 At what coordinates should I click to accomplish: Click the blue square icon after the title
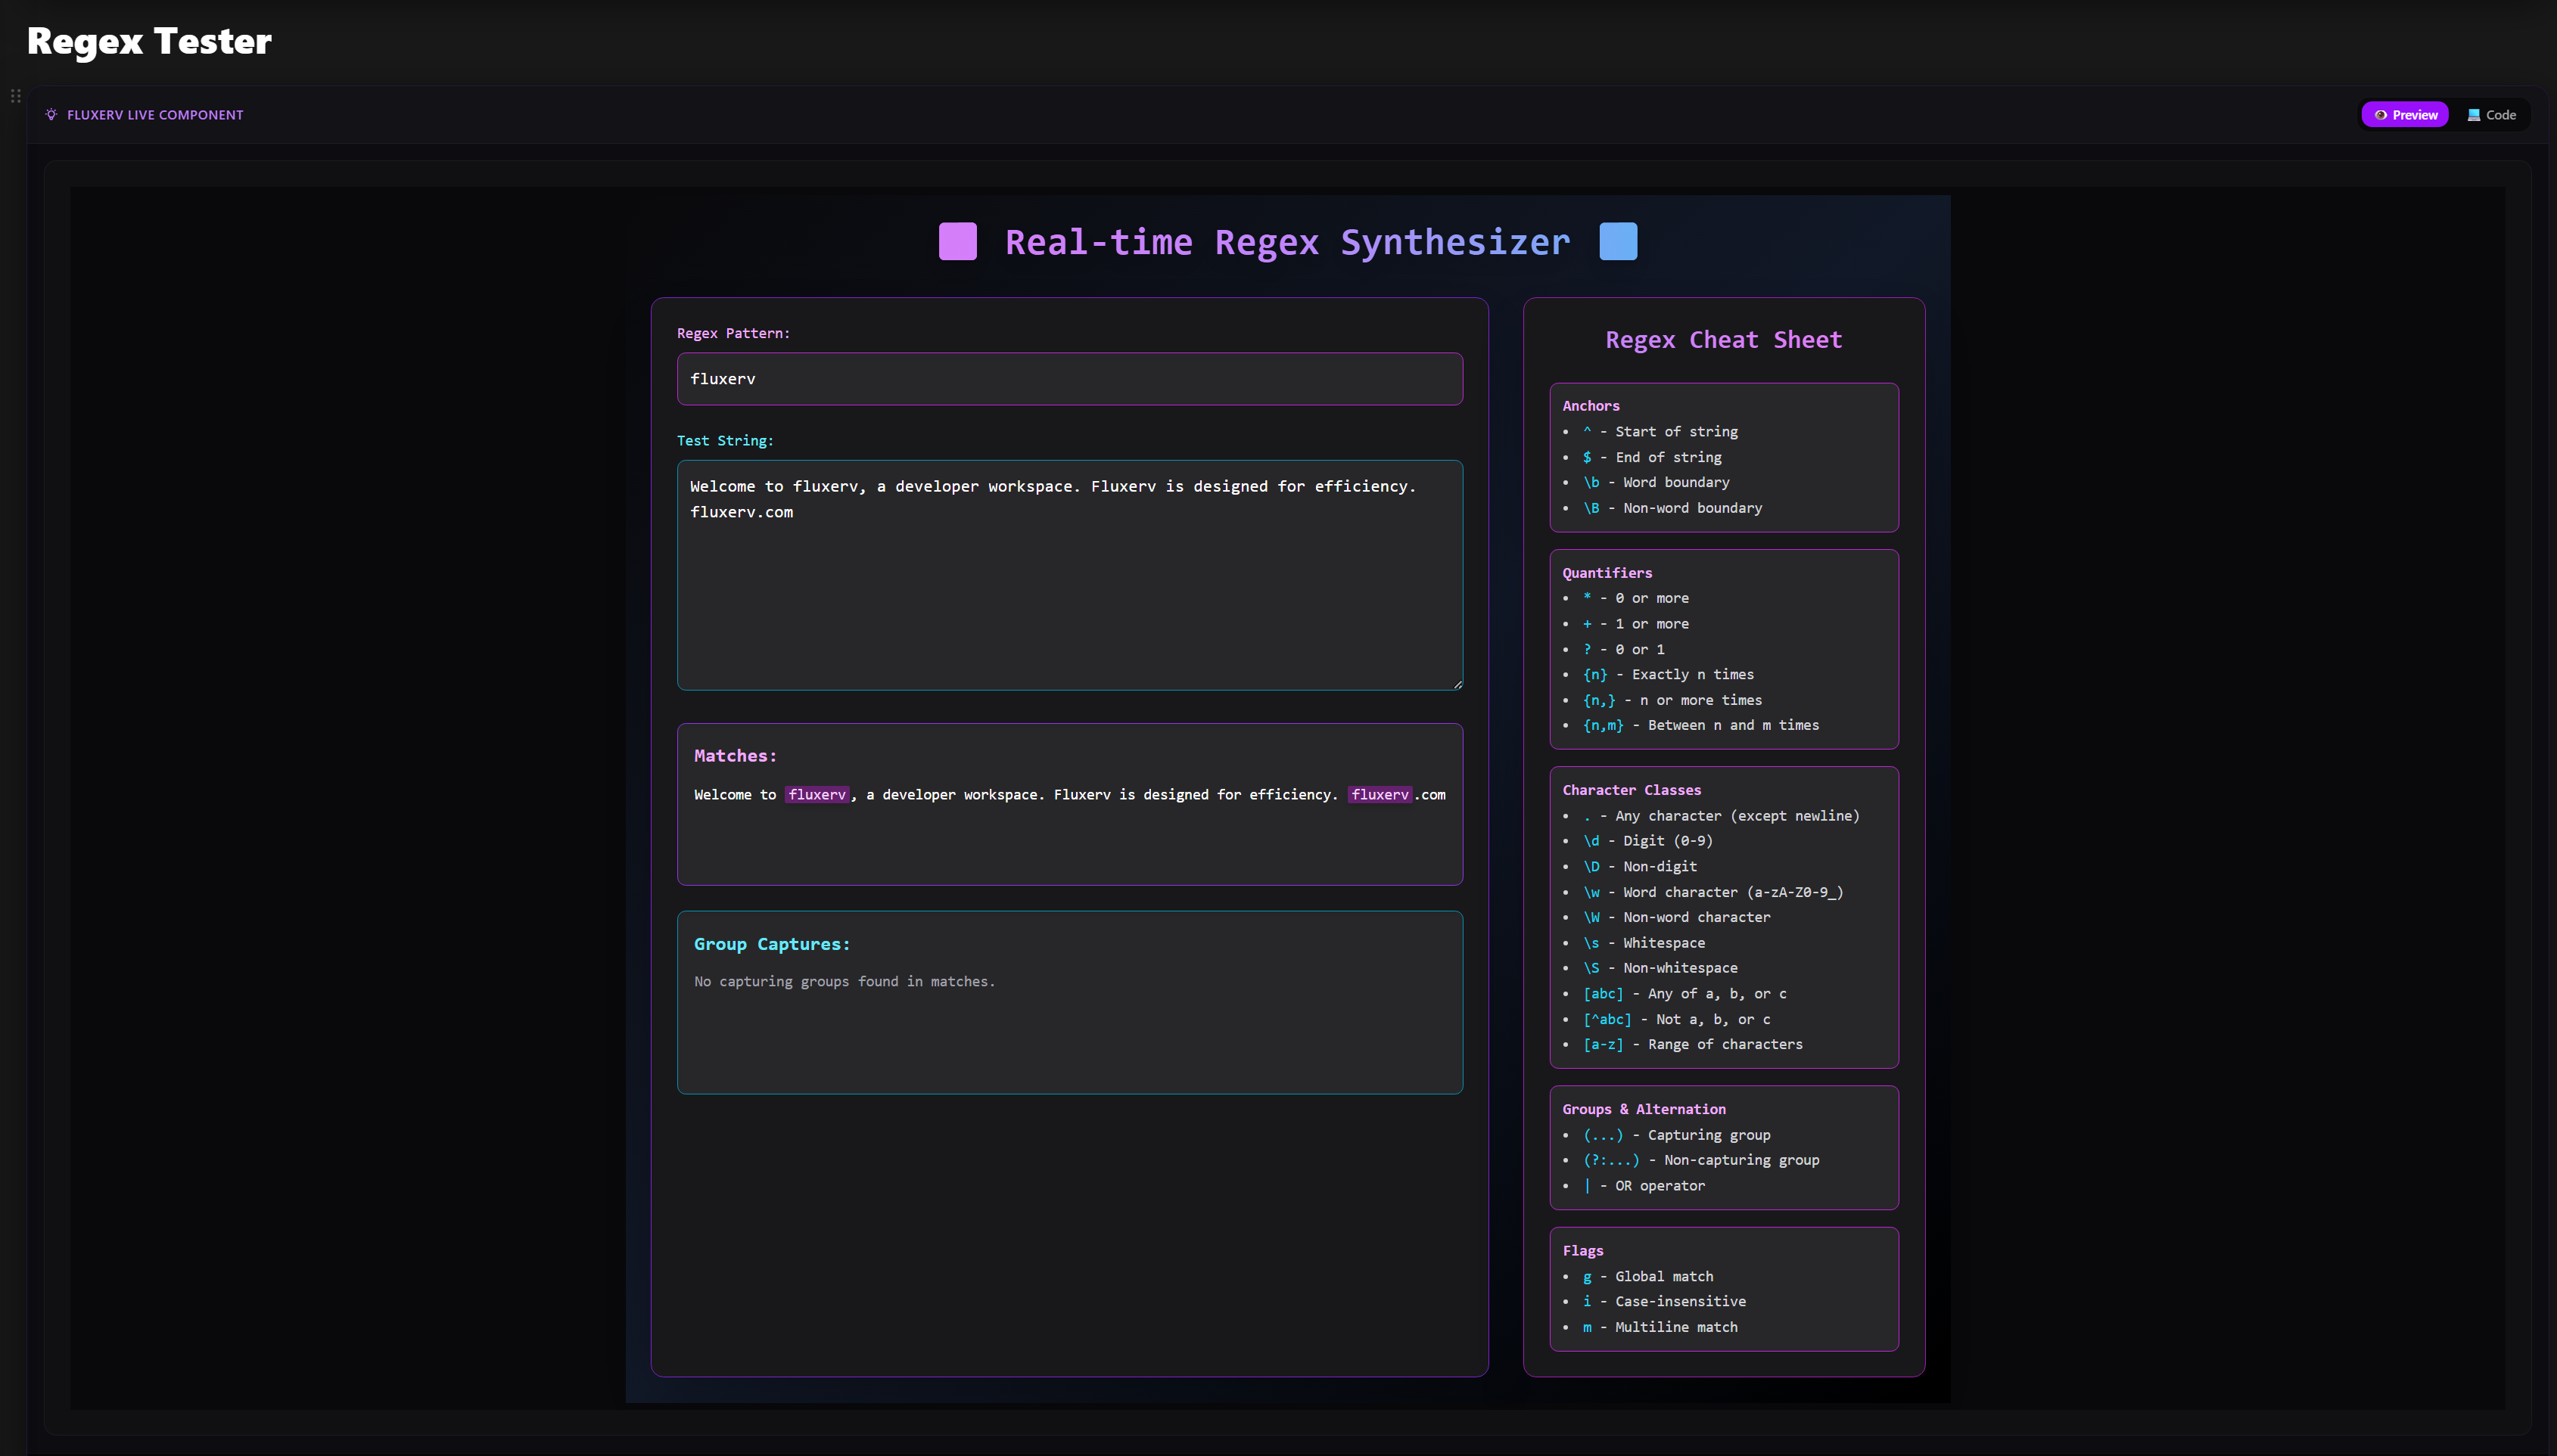(1618, 242)
